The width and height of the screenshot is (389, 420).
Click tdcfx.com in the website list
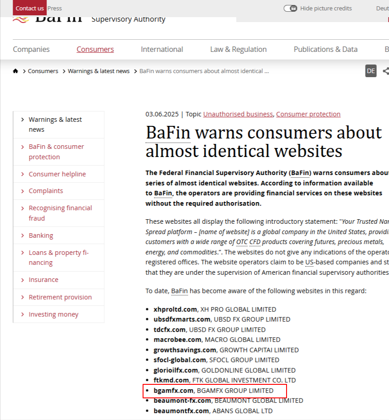(x=170, y=330)
